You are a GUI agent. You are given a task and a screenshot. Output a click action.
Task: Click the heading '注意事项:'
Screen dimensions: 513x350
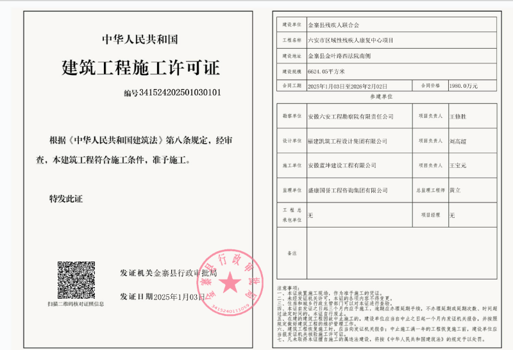tap(288, 288)
